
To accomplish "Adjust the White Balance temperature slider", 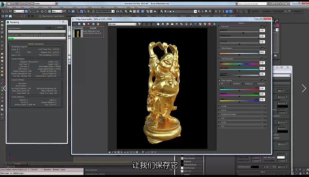I will (239, 53).
